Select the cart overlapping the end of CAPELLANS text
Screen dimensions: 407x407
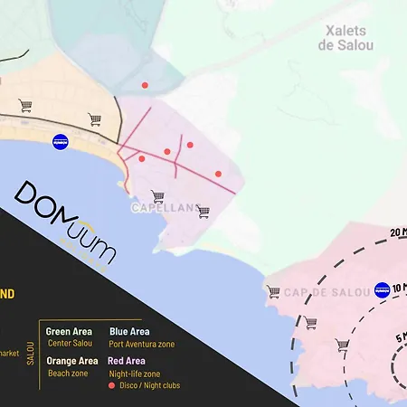point(203,212)
